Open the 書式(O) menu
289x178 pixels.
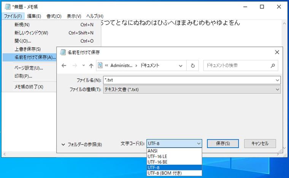tap(54, 16)
